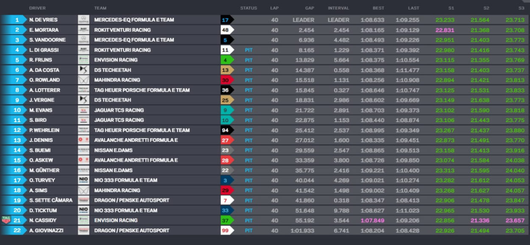530x245 pixels.
Task: Click TAG Heuer icon beside position 21
Action: coord(6,220)
